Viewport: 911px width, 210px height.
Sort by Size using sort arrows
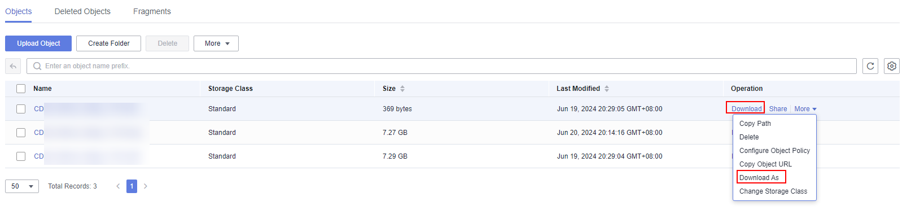(x=402, y=89)
